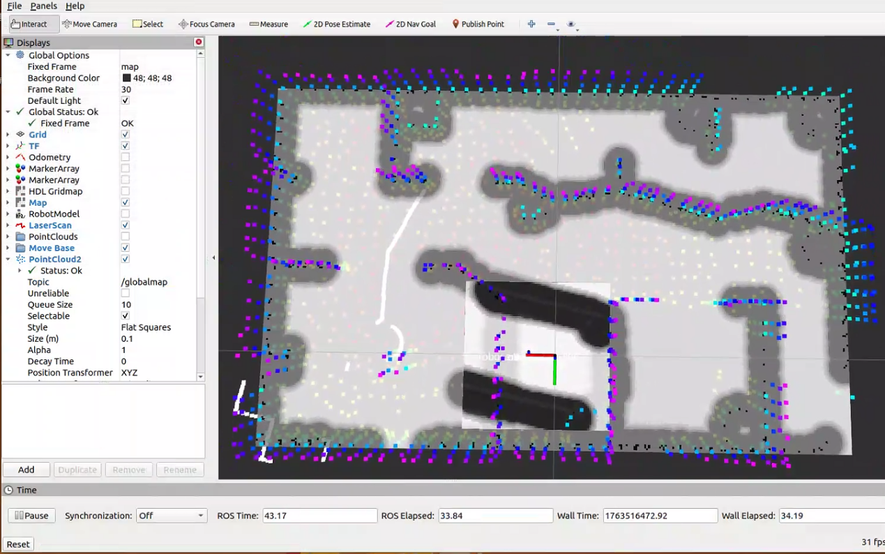This screenshot has height=554, width=885.
Task: Click the plus icon in toolbar
Action: pos(531,24)
